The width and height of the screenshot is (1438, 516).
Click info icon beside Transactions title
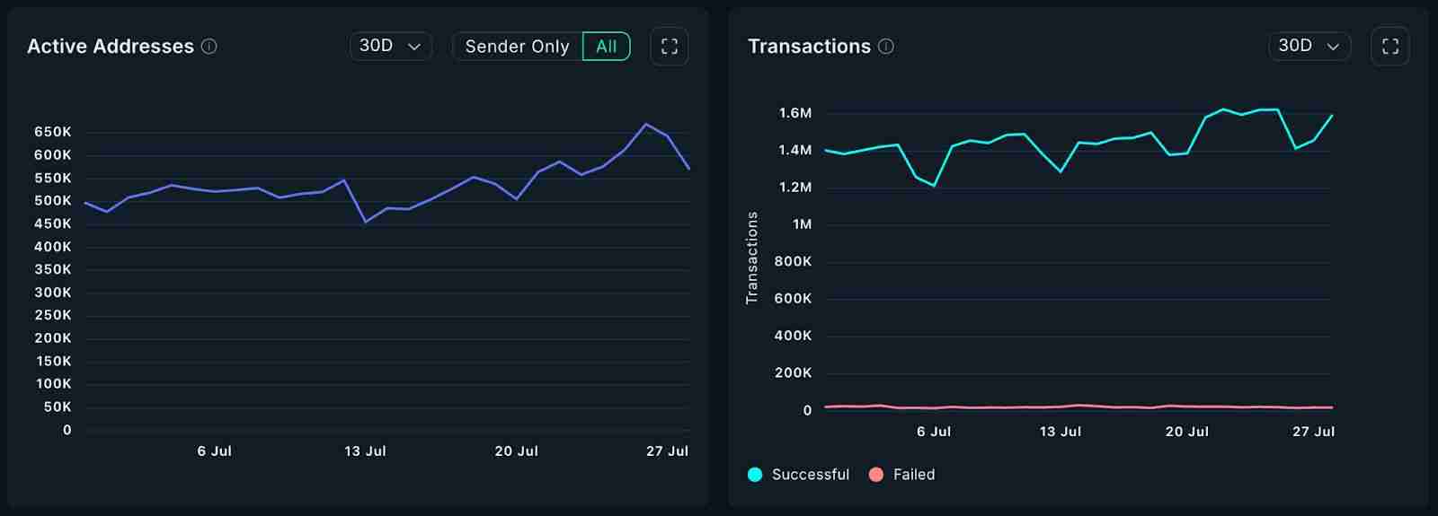coord(886,47)
